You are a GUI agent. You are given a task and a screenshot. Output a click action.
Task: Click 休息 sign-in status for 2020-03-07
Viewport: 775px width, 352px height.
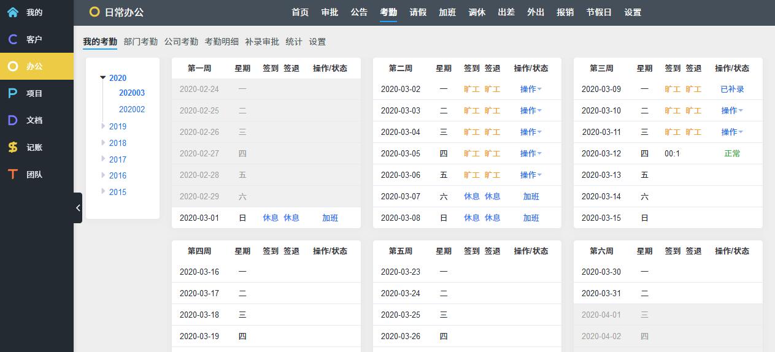pos(472,196)
